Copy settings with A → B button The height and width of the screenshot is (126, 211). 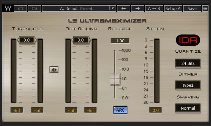click(154, 8)
